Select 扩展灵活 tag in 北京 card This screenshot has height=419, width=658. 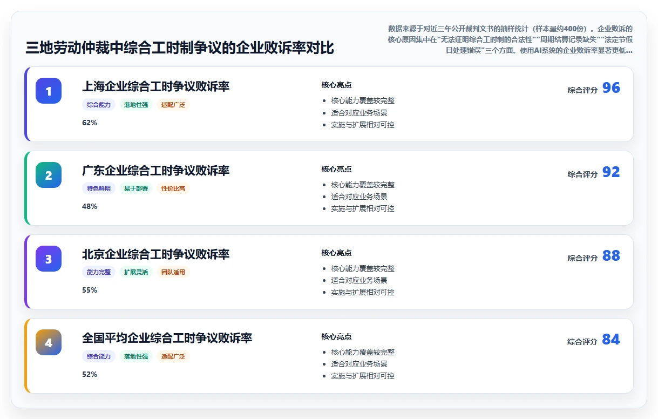[x=136, y=272]
